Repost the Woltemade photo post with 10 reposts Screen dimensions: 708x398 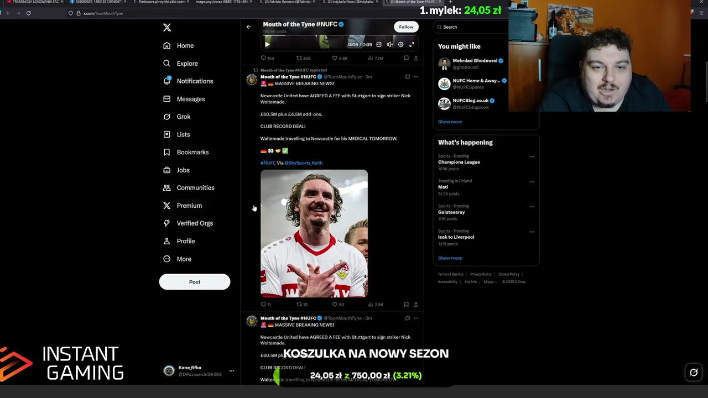302,305
